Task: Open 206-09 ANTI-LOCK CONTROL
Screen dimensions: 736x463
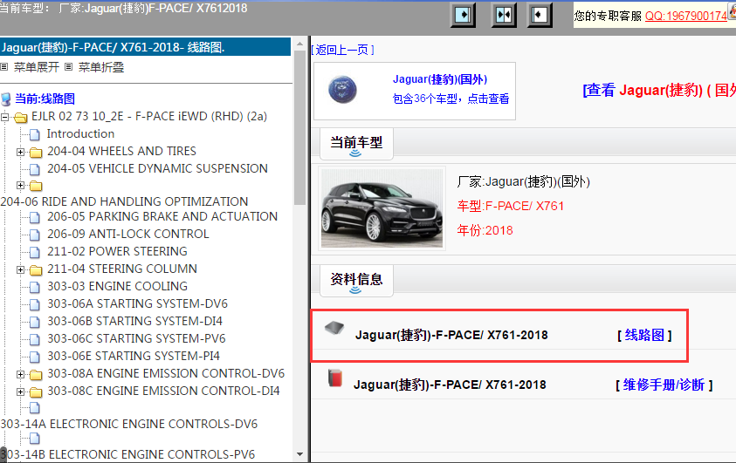Action: (127, 234)
